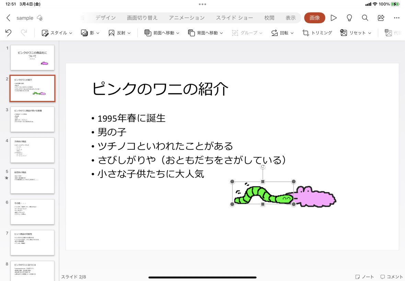The width and height of the screenshot is (405, 281).
Task: Expand the リセット dropdown arrow
Action: tap(370, 33)
